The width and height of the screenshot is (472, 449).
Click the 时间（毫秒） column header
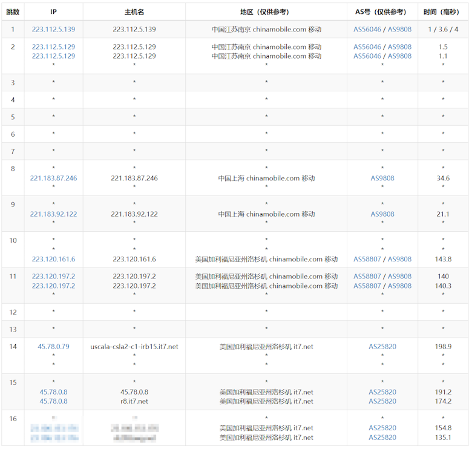(441, 11)
